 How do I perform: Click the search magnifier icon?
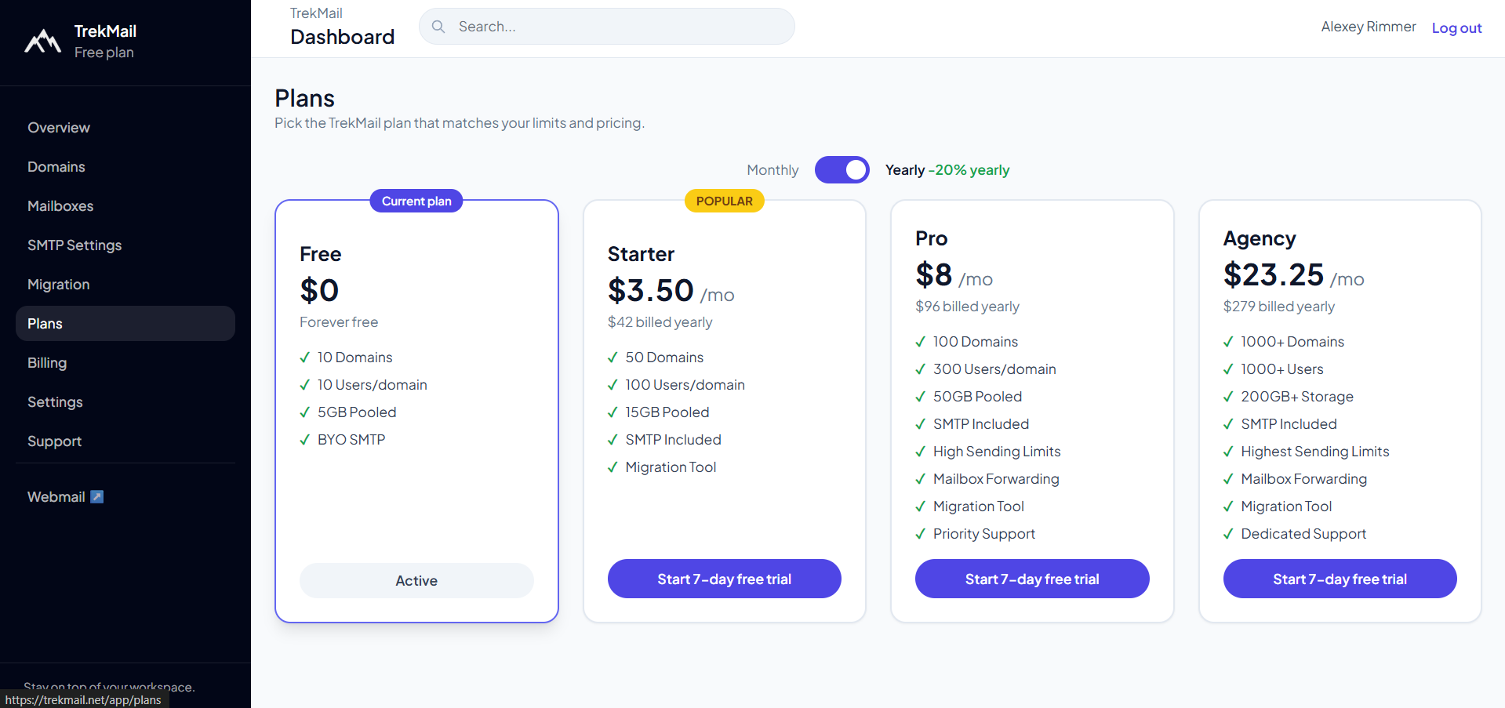pos(438,27)
